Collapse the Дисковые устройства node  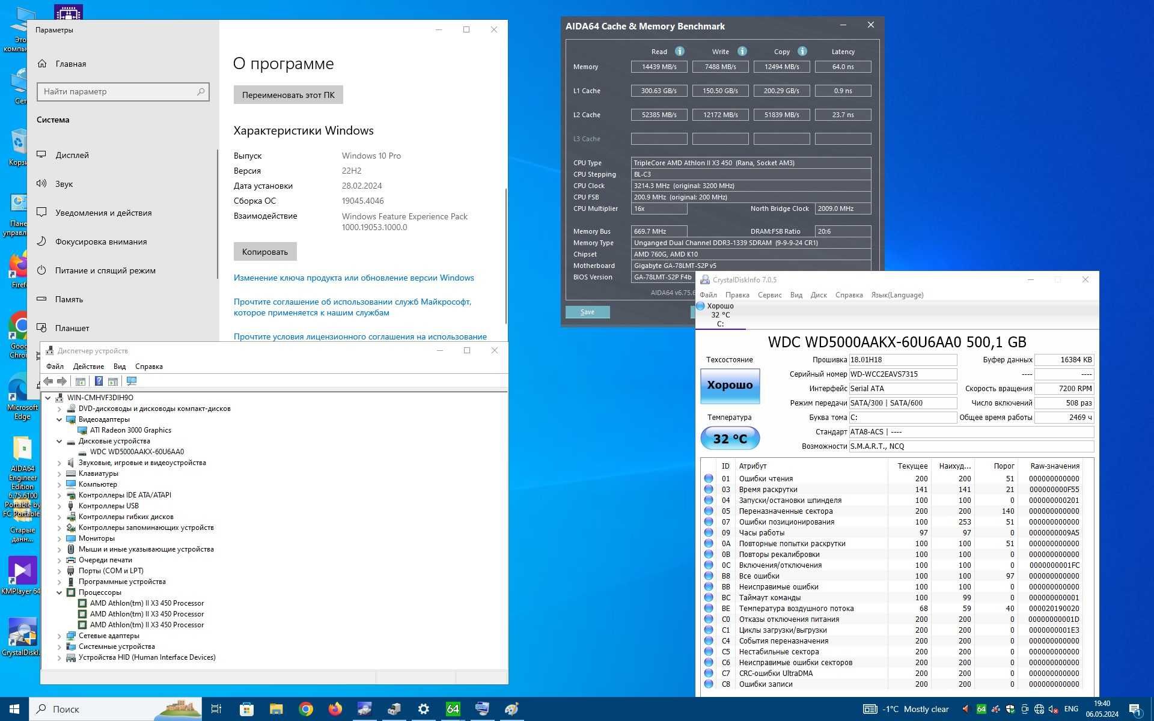point(60,441)
